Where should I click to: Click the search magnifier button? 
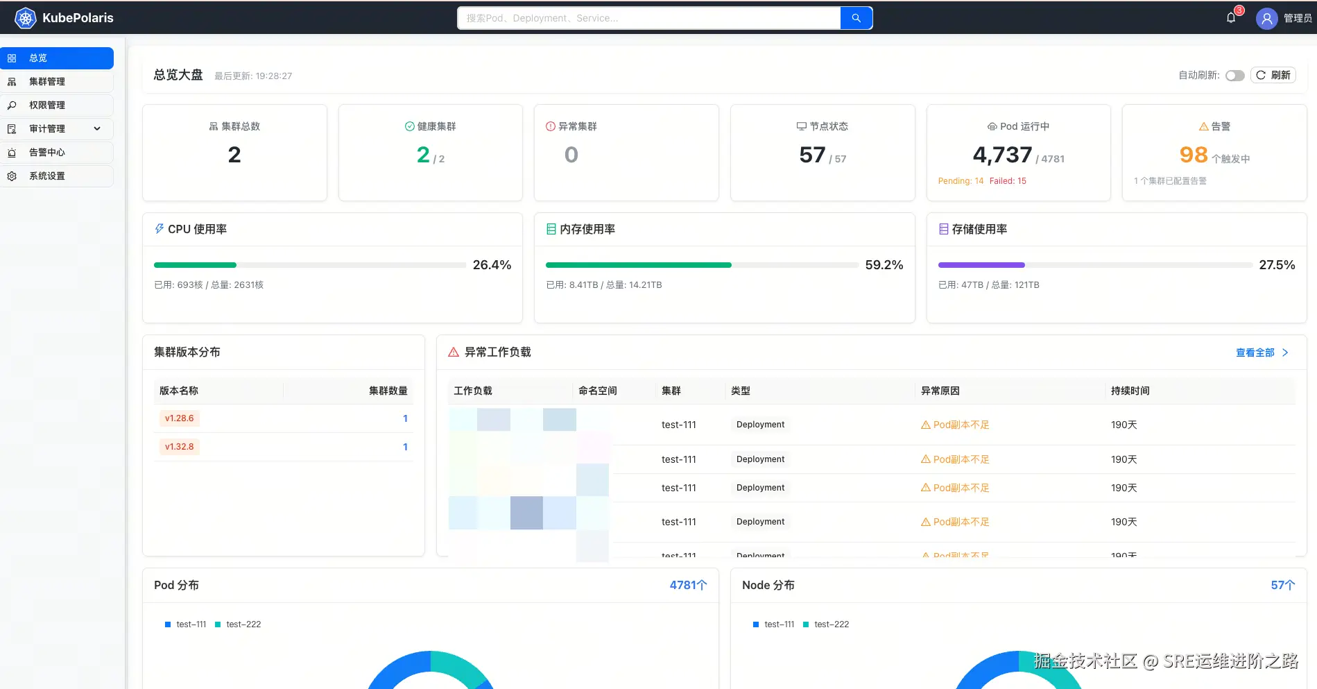point(855,17)
